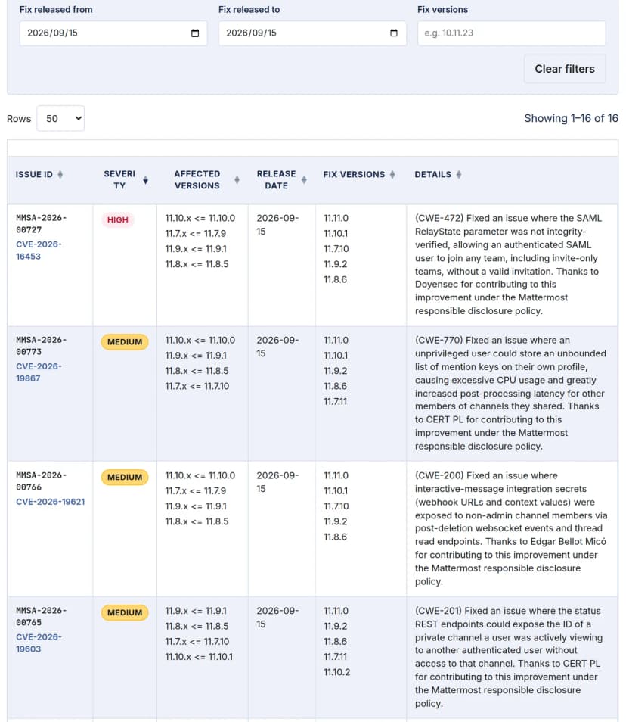Click fix version 11.7.11 in MMSA-2026-00773 row
The height and width of the screenshot is (722, 626).
pyautogui.click(x=336, y=402)
